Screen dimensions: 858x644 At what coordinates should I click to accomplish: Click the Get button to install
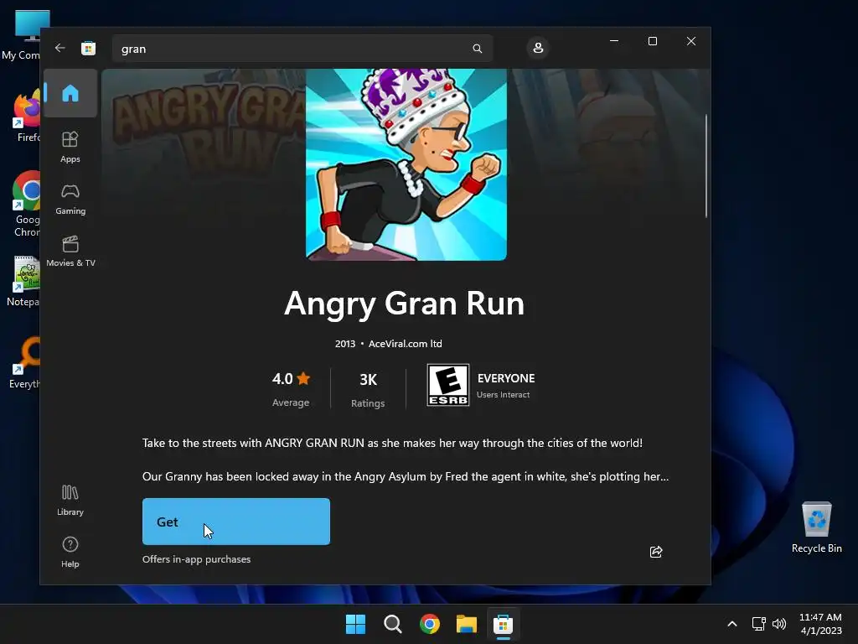tap(235, 522)
